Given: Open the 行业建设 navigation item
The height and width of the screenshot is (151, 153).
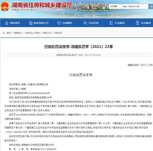Looking at the screenshot, I should coord(117,23).
